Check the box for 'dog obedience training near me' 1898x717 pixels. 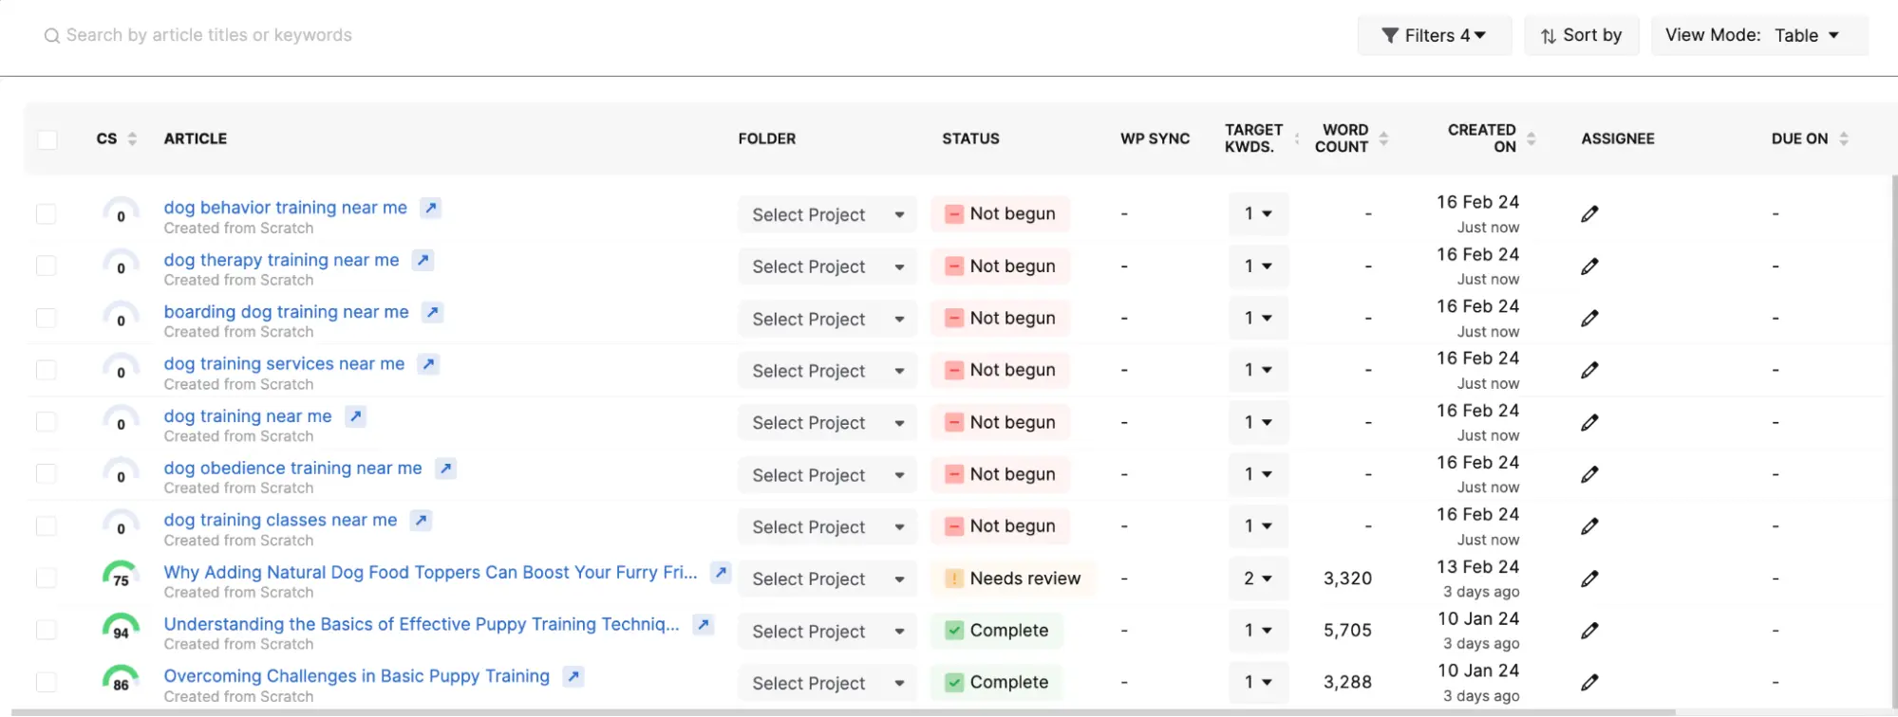pyautogui.click(x=46, y=474)
